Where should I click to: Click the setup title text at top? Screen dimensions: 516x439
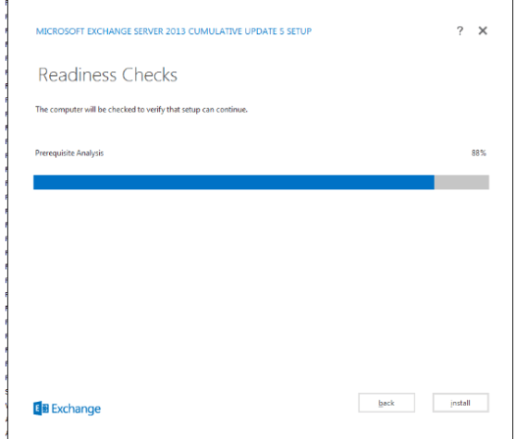click(x=174, y=31)
